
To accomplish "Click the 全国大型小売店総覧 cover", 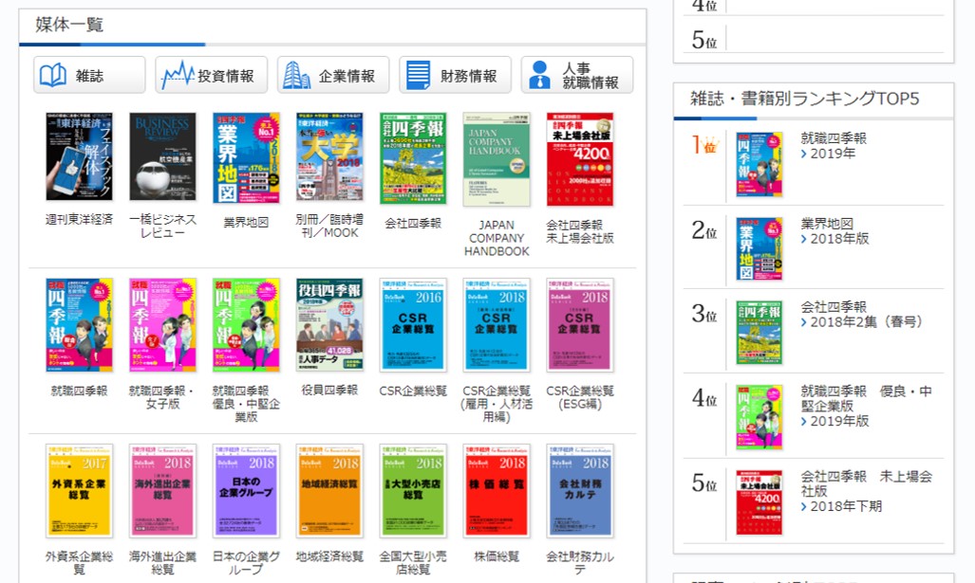I will (x=413, y=490).
